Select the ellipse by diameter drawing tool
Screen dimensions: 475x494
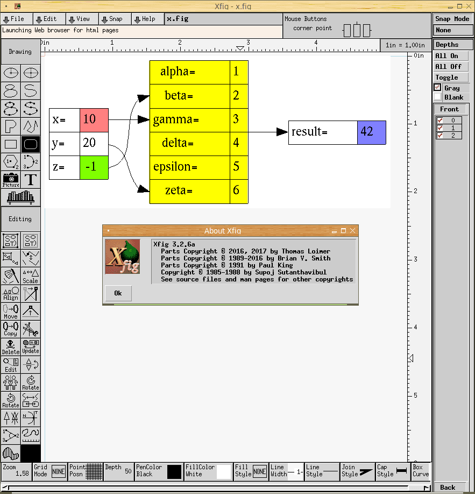[31, 73]
